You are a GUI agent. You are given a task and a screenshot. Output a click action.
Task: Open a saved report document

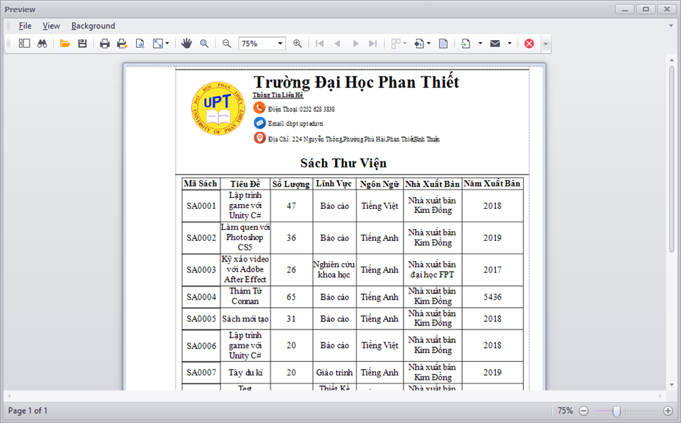[x=65, y=43]
